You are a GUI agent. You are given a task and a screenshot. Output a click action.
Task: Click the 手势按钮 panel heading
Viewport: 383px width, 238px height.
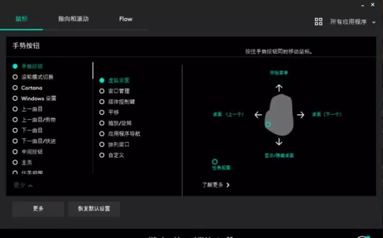[26, 46]
